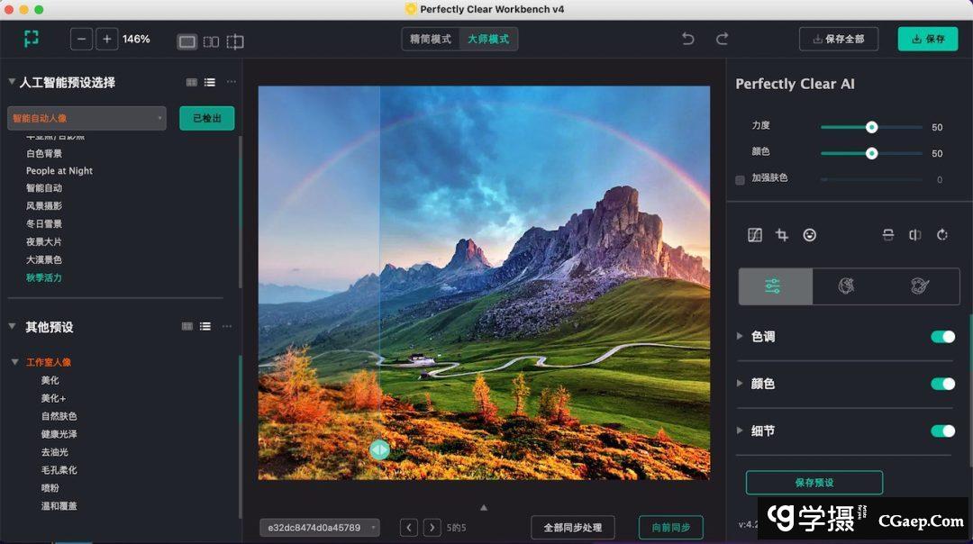
Task: Click the 力度 strength slider handle
Action: click(871, 127)
